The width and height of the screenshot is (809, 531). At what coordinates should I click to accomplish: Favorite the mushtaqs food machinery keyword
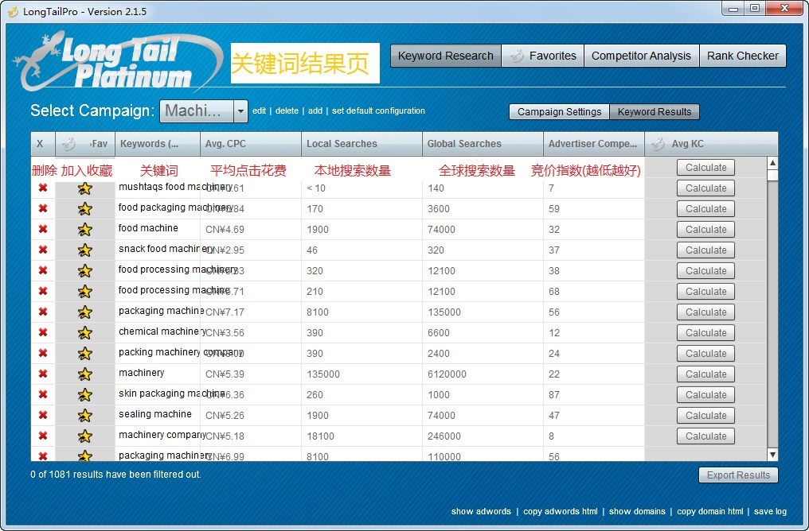click(85, 188)
